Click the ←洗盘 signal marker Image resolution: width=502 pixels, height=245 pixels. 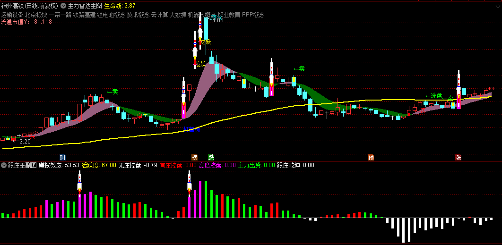pos(434,95)
